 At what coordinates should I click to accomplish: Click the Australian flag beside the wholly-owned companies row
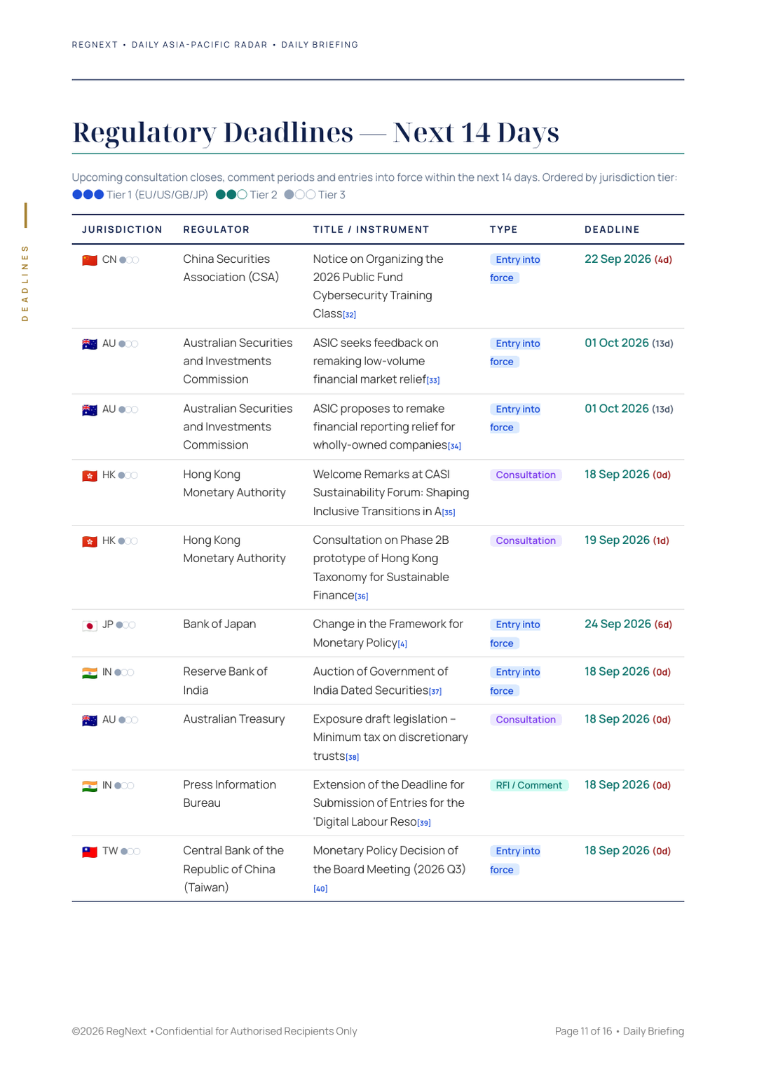click(x=90, y=410)
